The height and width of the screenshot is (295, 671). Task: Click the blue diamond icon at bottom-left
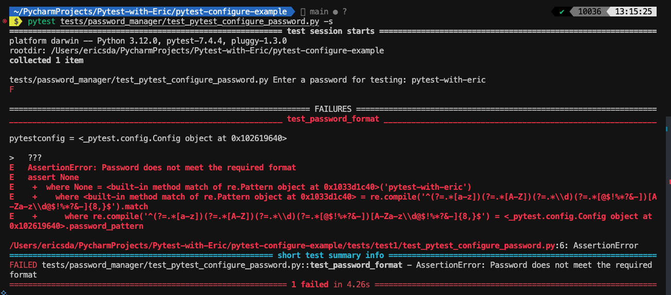(x=3, y=291)
